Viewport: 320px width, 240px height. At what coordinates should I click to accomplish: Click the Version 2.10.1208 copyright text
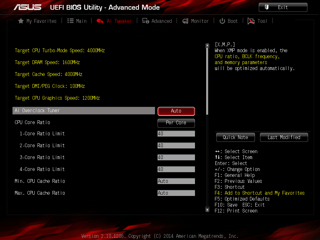click(x=160, y=236)
